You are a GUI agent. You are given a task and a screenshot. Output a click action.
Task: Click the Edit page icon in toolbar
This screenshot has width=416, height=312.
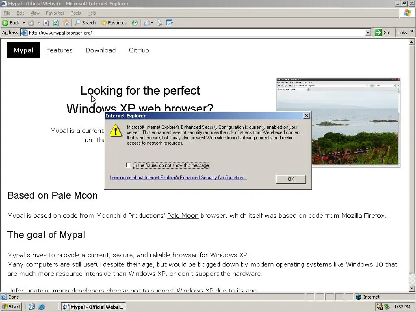pyautogui.click(x=169, y=23)
